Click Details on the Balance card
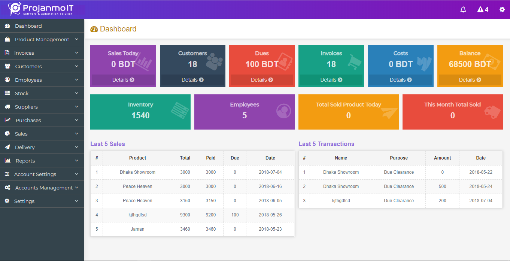The height and width of the screenshot is (261, 510). point(470,80)
